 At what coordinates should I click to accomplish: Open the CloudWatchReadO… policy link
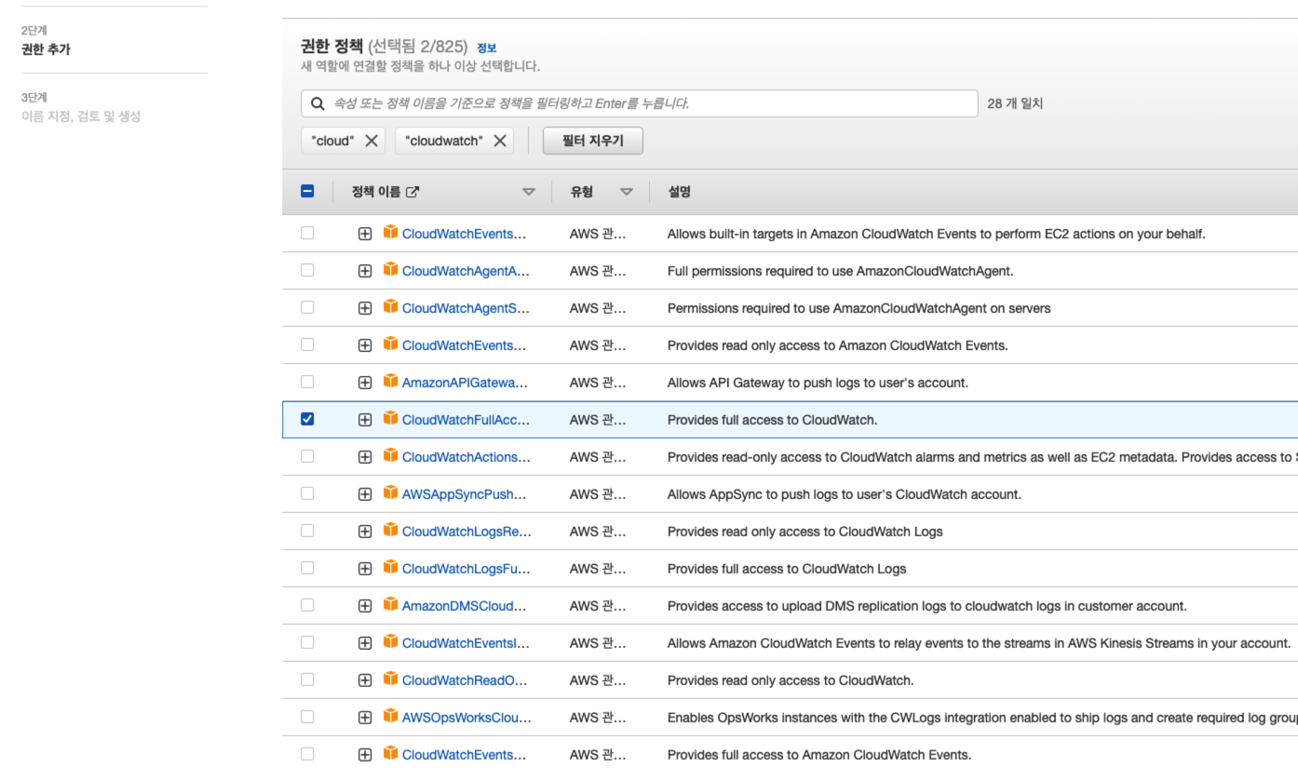(465, 680)
